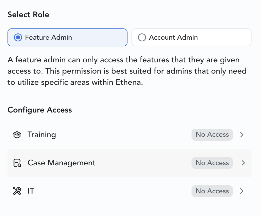Open the IT access settings chevron
The height and width of the screenshot is (216, 261).
[241, 191]
